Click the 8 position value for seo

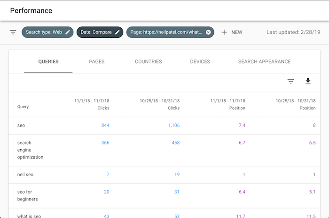314,126
